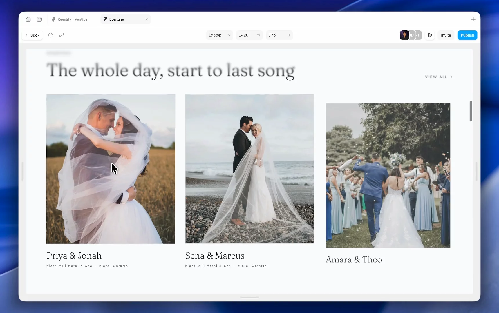Select the venue text under Priya & Jonah
Image resolution: width=499 pixels, height=313 pixels.
[87, 266]
